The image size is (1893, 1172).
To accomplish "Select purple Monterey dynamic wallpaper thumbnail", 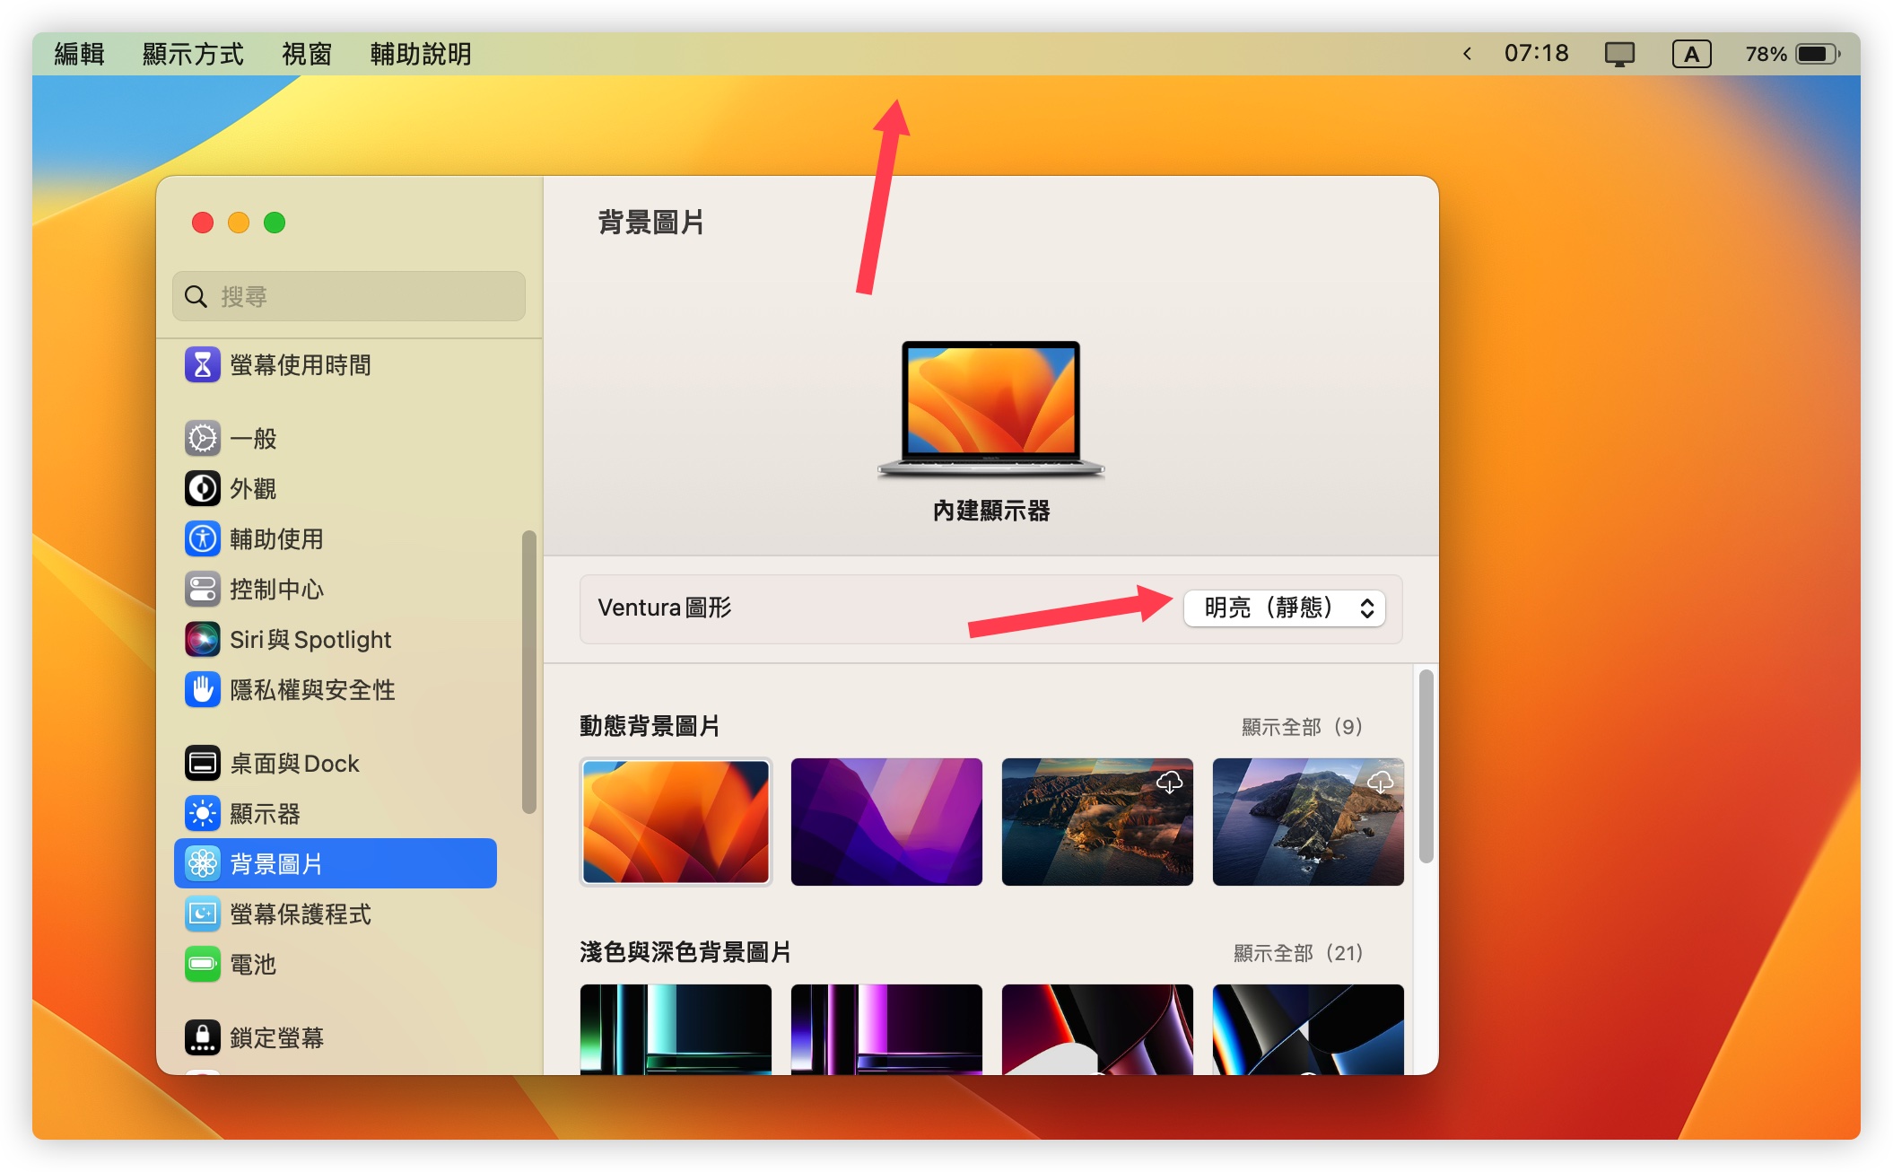I will (886, 822).
